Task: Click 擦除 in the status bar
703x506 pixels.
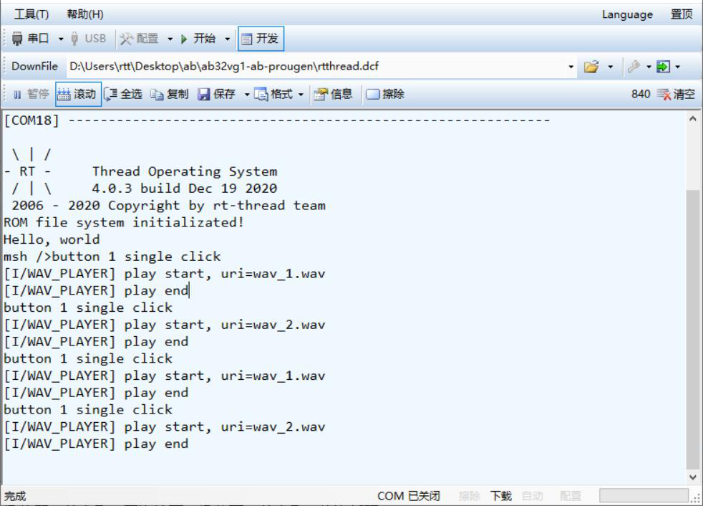Action: pos(470,496)
